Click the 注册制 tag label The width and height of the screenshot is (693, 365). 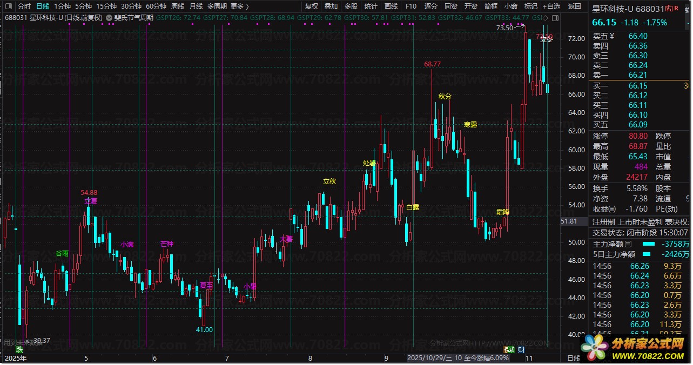click(x=603, y=222)
